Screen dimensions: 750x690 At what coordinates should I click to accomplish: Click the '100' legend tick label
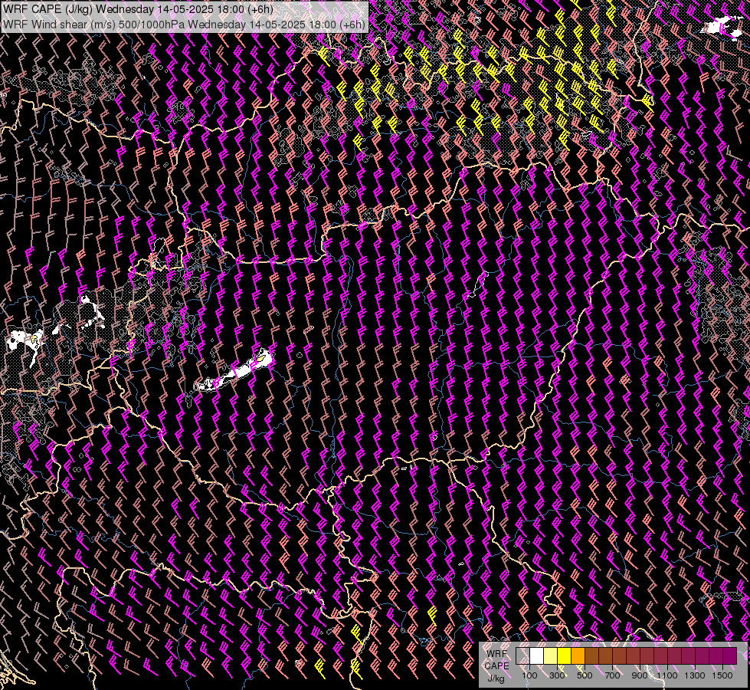tap(529, 675)
